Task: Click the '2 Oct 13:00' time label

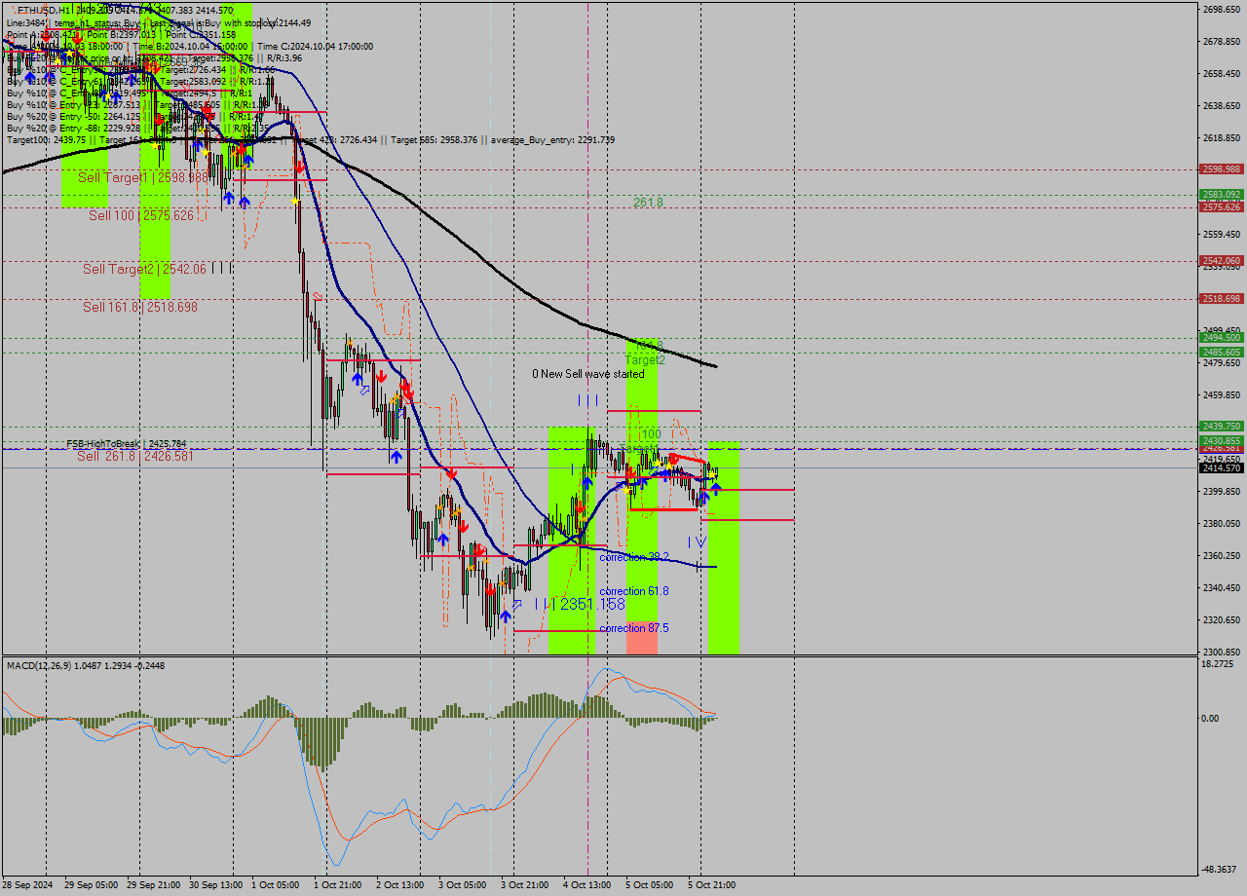Action: (x=399, y=885)
